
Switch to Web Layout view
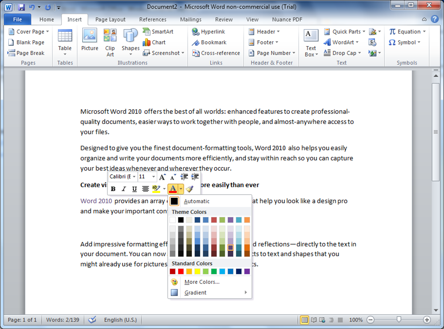point(323,320)
